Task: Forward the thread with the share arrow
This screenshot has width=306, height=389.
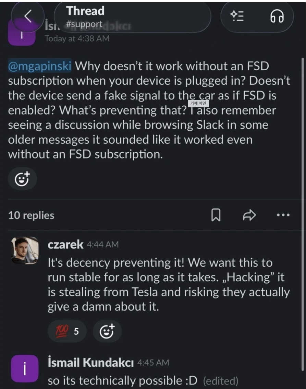Action: click(249, 215)
